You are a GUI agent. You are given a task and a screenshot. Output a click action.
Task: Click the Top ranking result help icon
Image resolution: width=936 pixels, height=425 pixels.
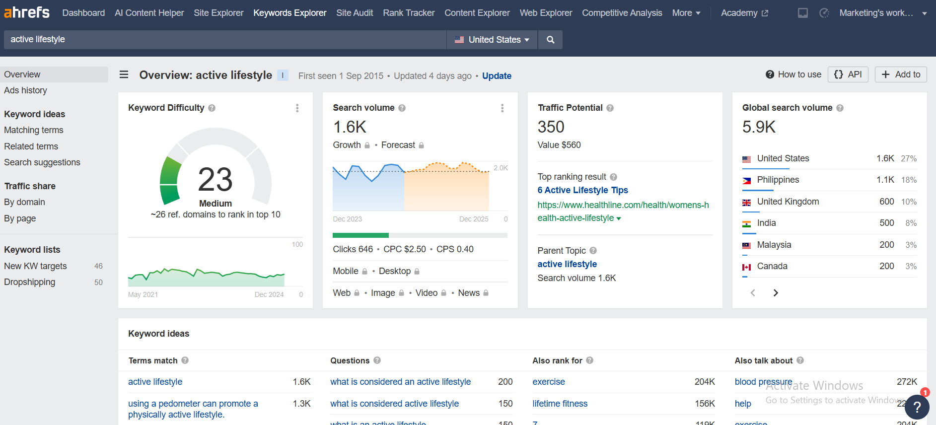point(614,177)
